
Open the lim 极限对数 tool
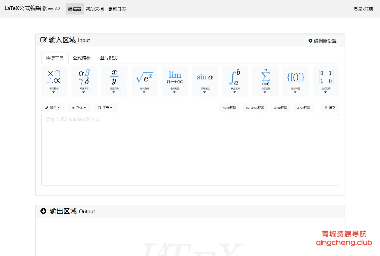pyautogui.click(x=175, y=81)
